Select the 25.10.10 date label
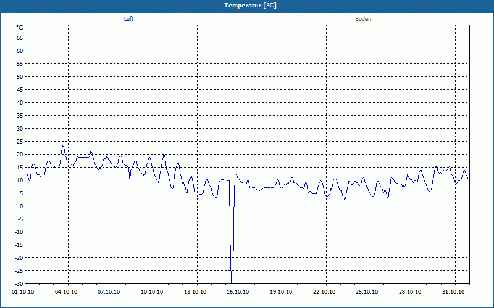This screenshot has height=308, width=494. (x=367, y=292)
